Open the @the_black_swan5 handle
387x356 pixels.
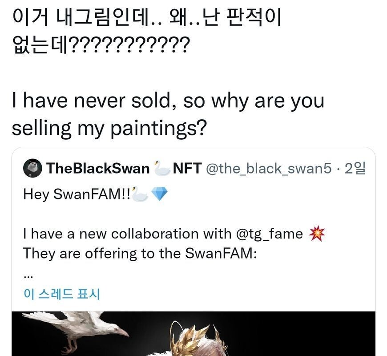click(268, 168)
